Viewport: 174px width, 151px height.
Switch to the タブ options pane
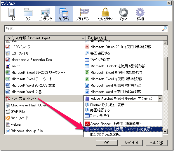click(x=28, y=14)
